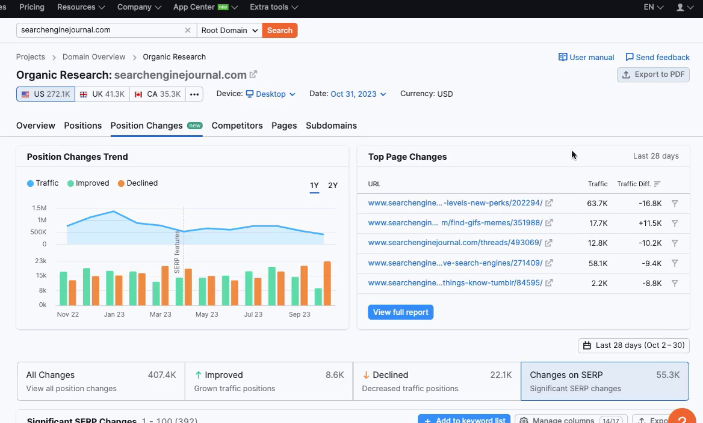The height and width of the screenshot is (423, 703).
Task: Clear the domain search field
Action: [187, 30]
